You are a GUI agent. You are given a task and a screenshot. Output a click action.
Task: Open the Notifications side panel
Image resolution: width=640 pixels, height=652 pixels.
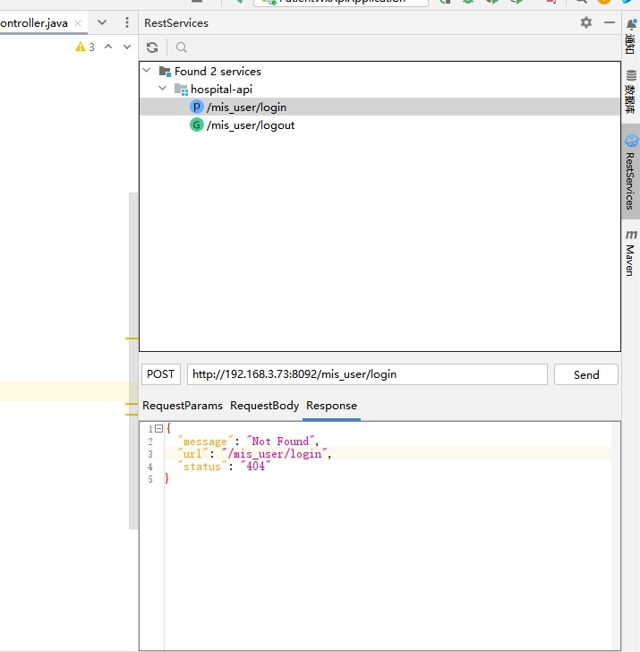(631, 37)
